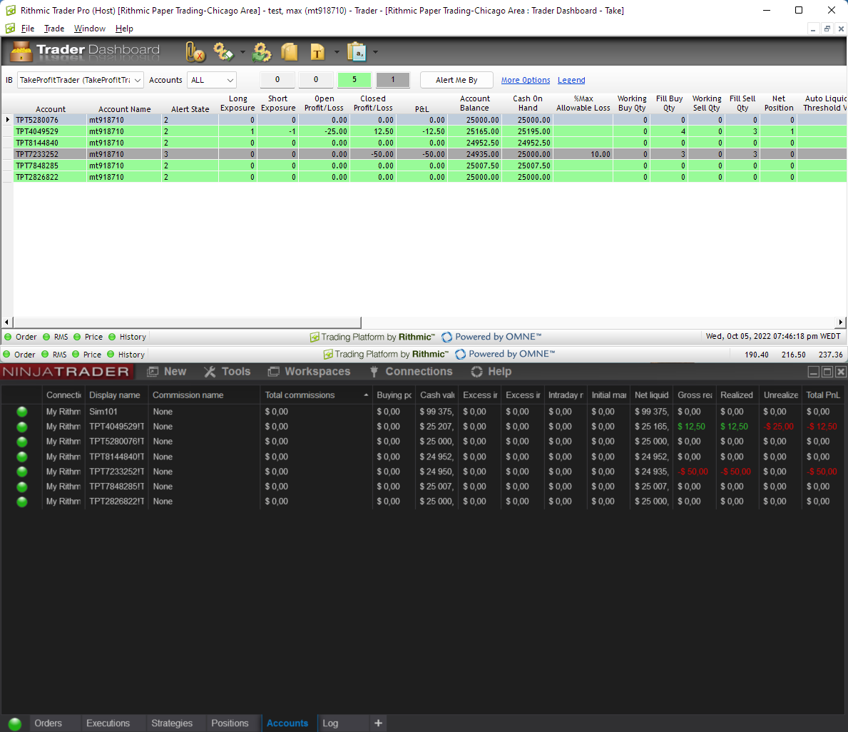The width and height of the screenshot is (848, 732).
Task: Click the yellow stacked pages icon
Action: tap(290, 52)
